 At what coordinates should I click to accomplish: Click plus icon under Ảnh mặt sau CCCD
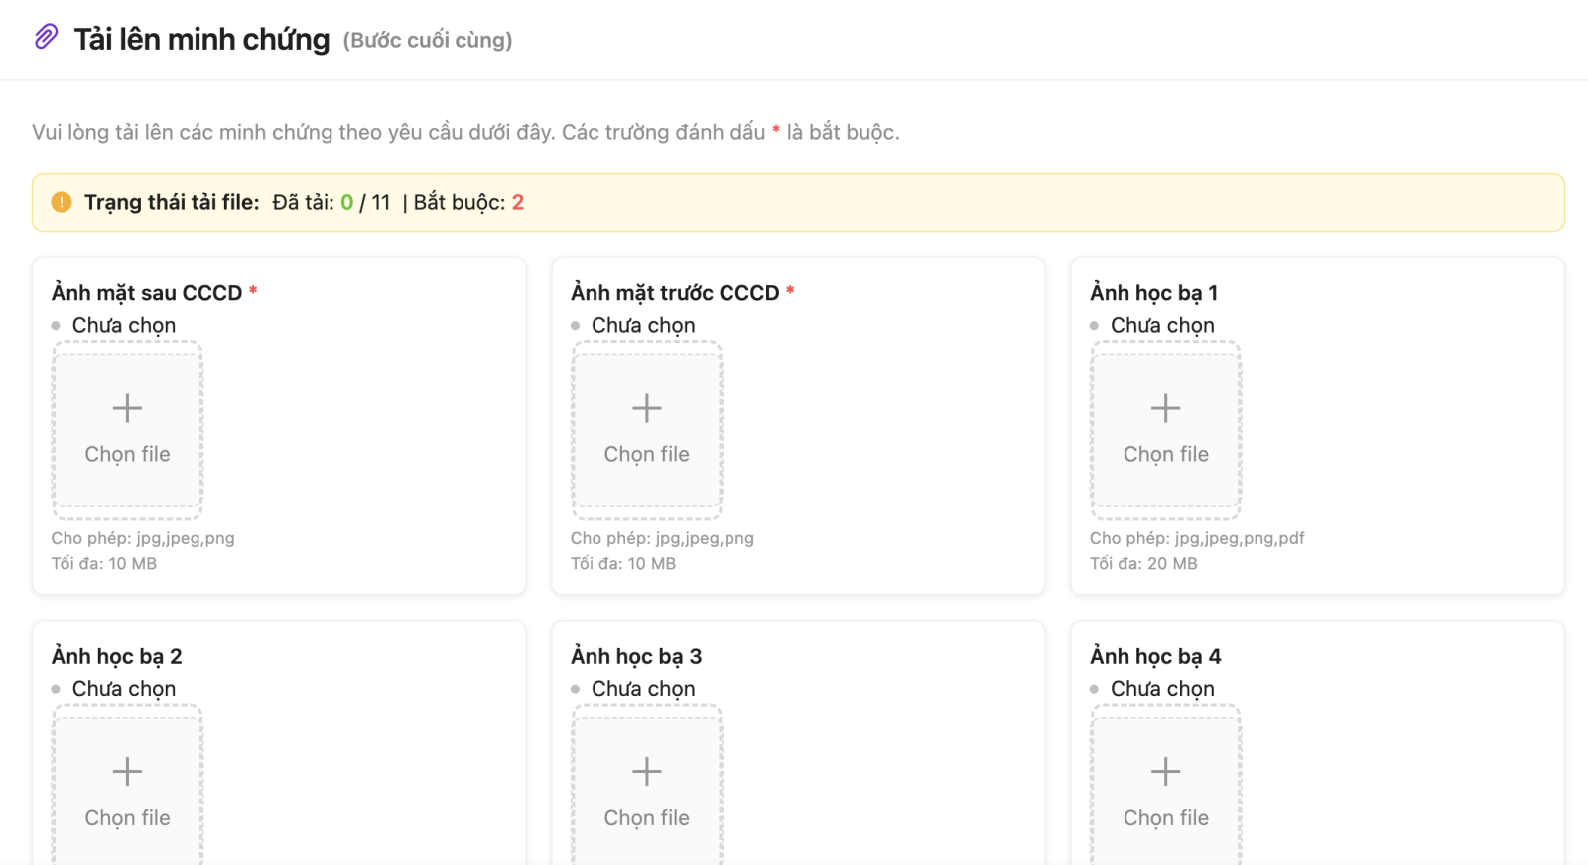click(127, 408)
